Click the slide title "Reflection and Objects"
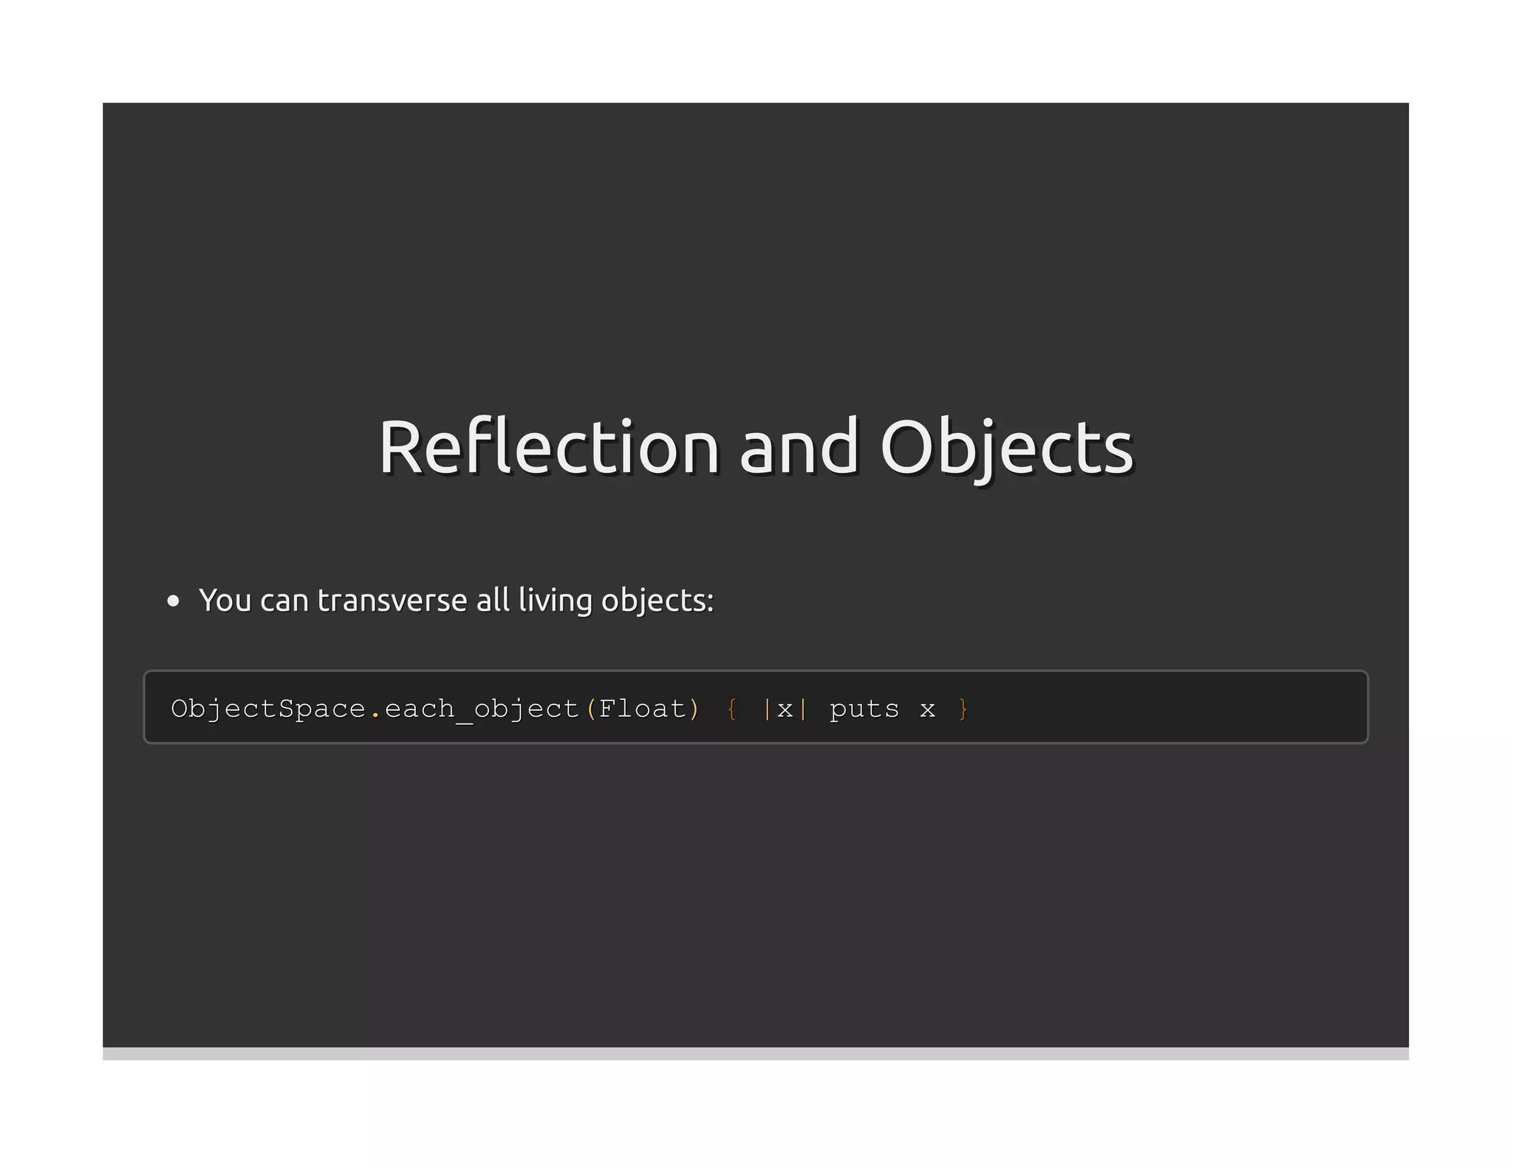This screenshot has height=1169, width=1513. point(755,447)
